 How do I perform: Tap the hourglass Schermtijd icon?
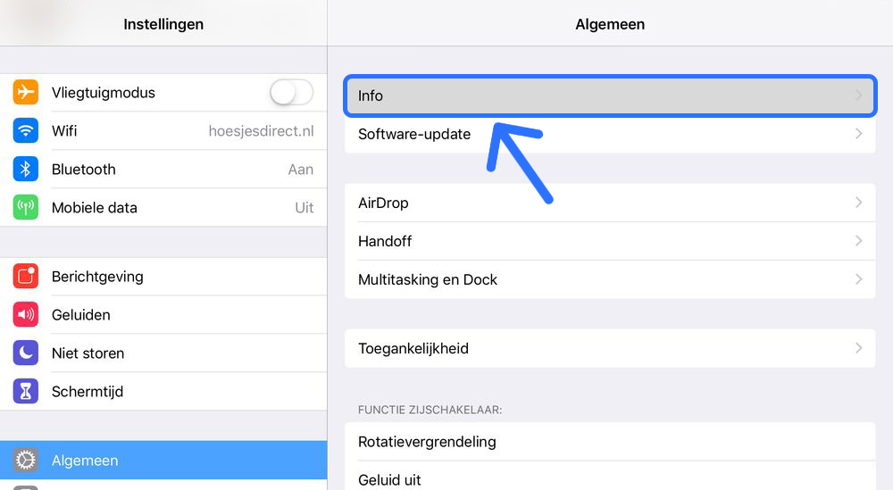pos(26,391)
